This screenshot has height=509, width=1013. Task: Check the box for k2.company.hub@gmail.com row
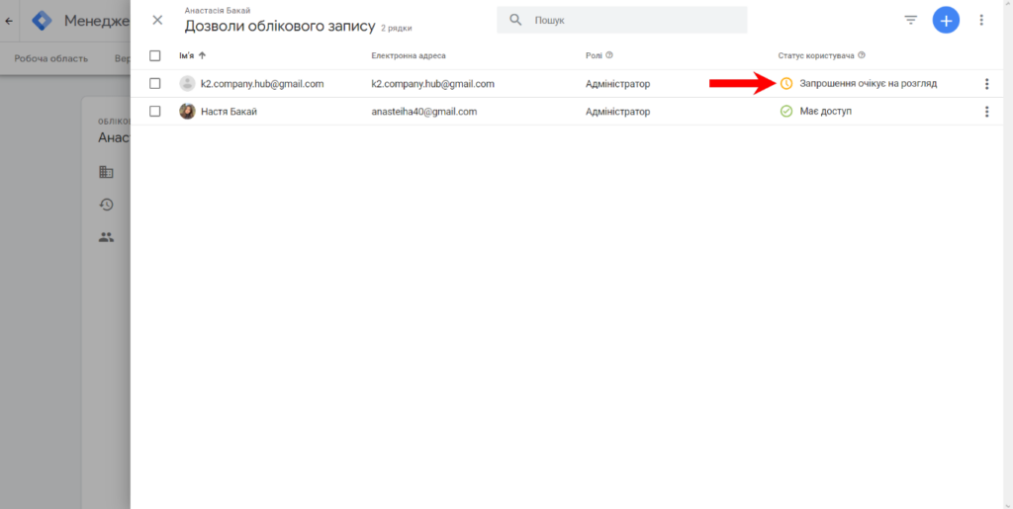pos(154,84)
